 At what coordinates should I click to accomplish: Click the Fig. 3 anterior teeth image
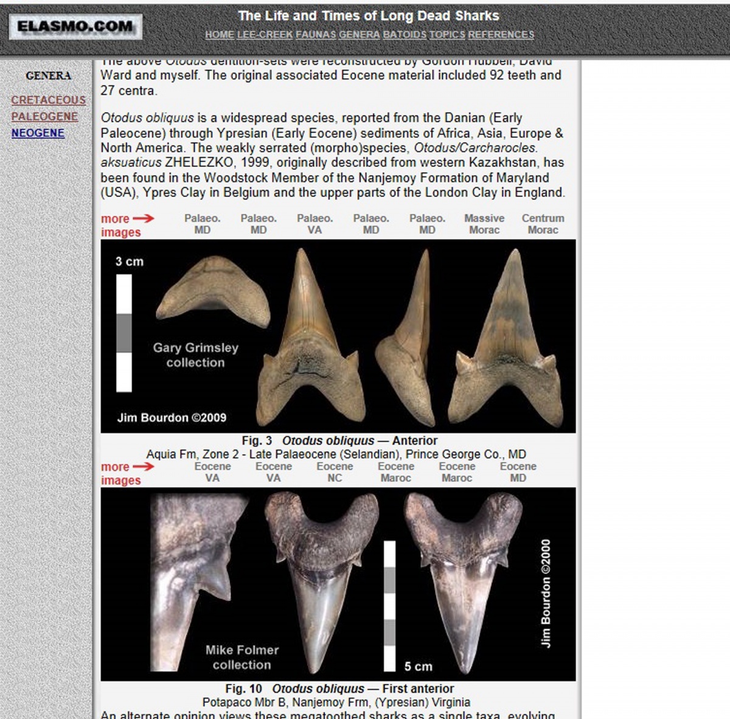(338, 336)
